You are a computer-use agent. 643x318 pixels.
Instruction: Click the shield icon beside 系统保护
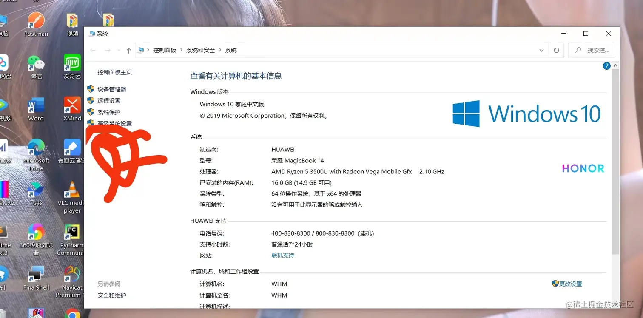[91, 112]
